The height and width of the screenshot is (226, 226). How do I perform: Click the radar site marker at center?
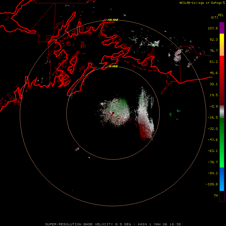(x=113, y=113)
